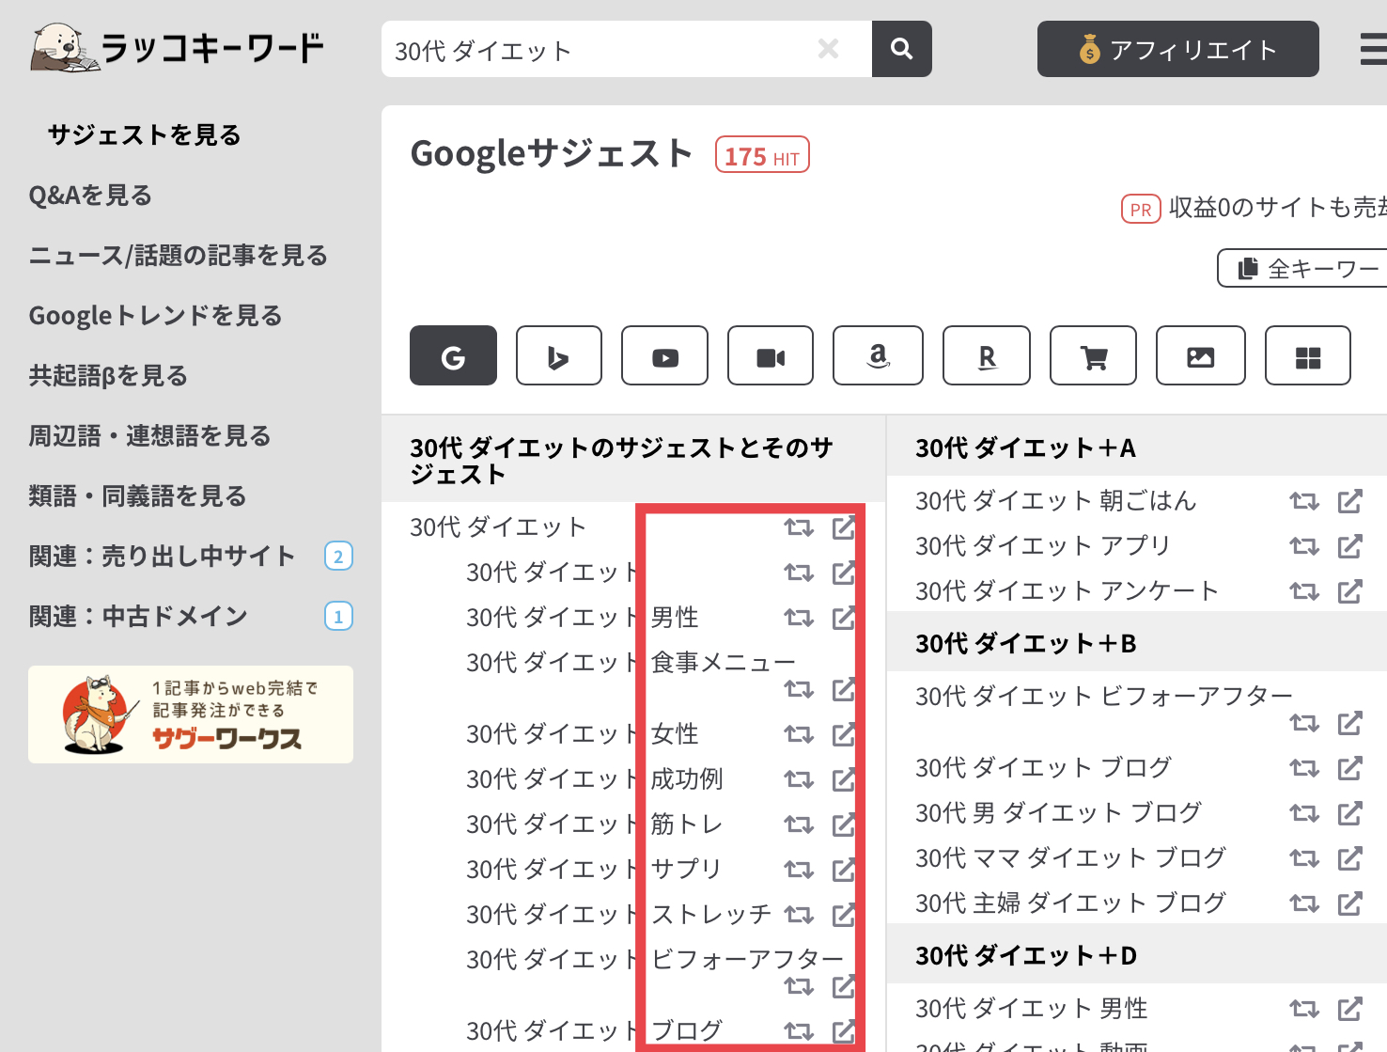Click the re-search arrows icon beside 女性
The width and height of the screenshot is (1387, 1052).
point(799,734)
